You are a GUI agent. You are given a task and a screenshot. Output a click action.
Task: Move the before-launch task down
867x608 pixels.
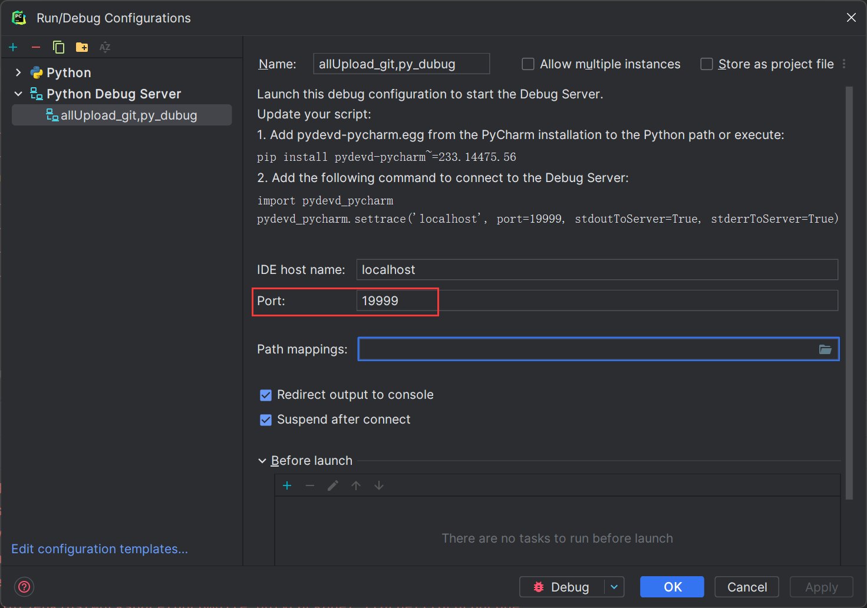pos(379,485)
